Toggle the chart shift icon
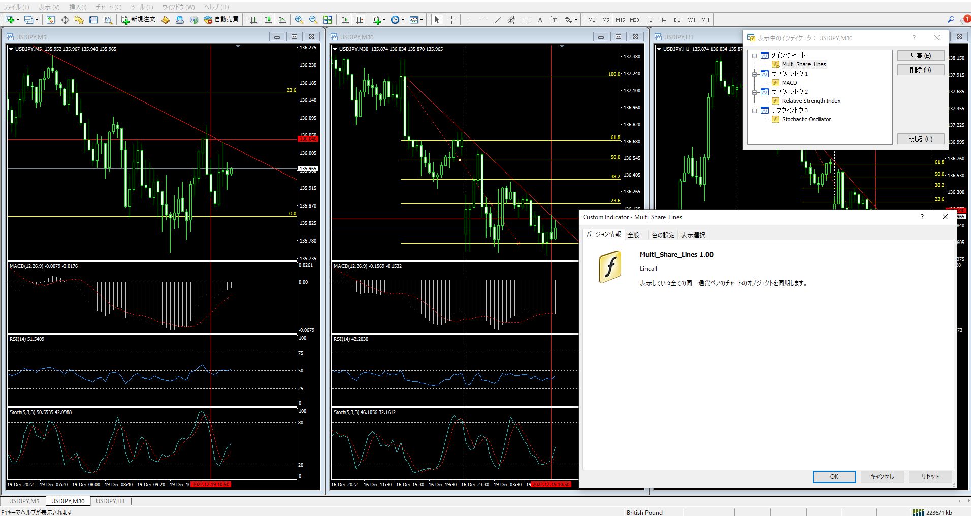This screenshot has height=516, width=971. 360,20
